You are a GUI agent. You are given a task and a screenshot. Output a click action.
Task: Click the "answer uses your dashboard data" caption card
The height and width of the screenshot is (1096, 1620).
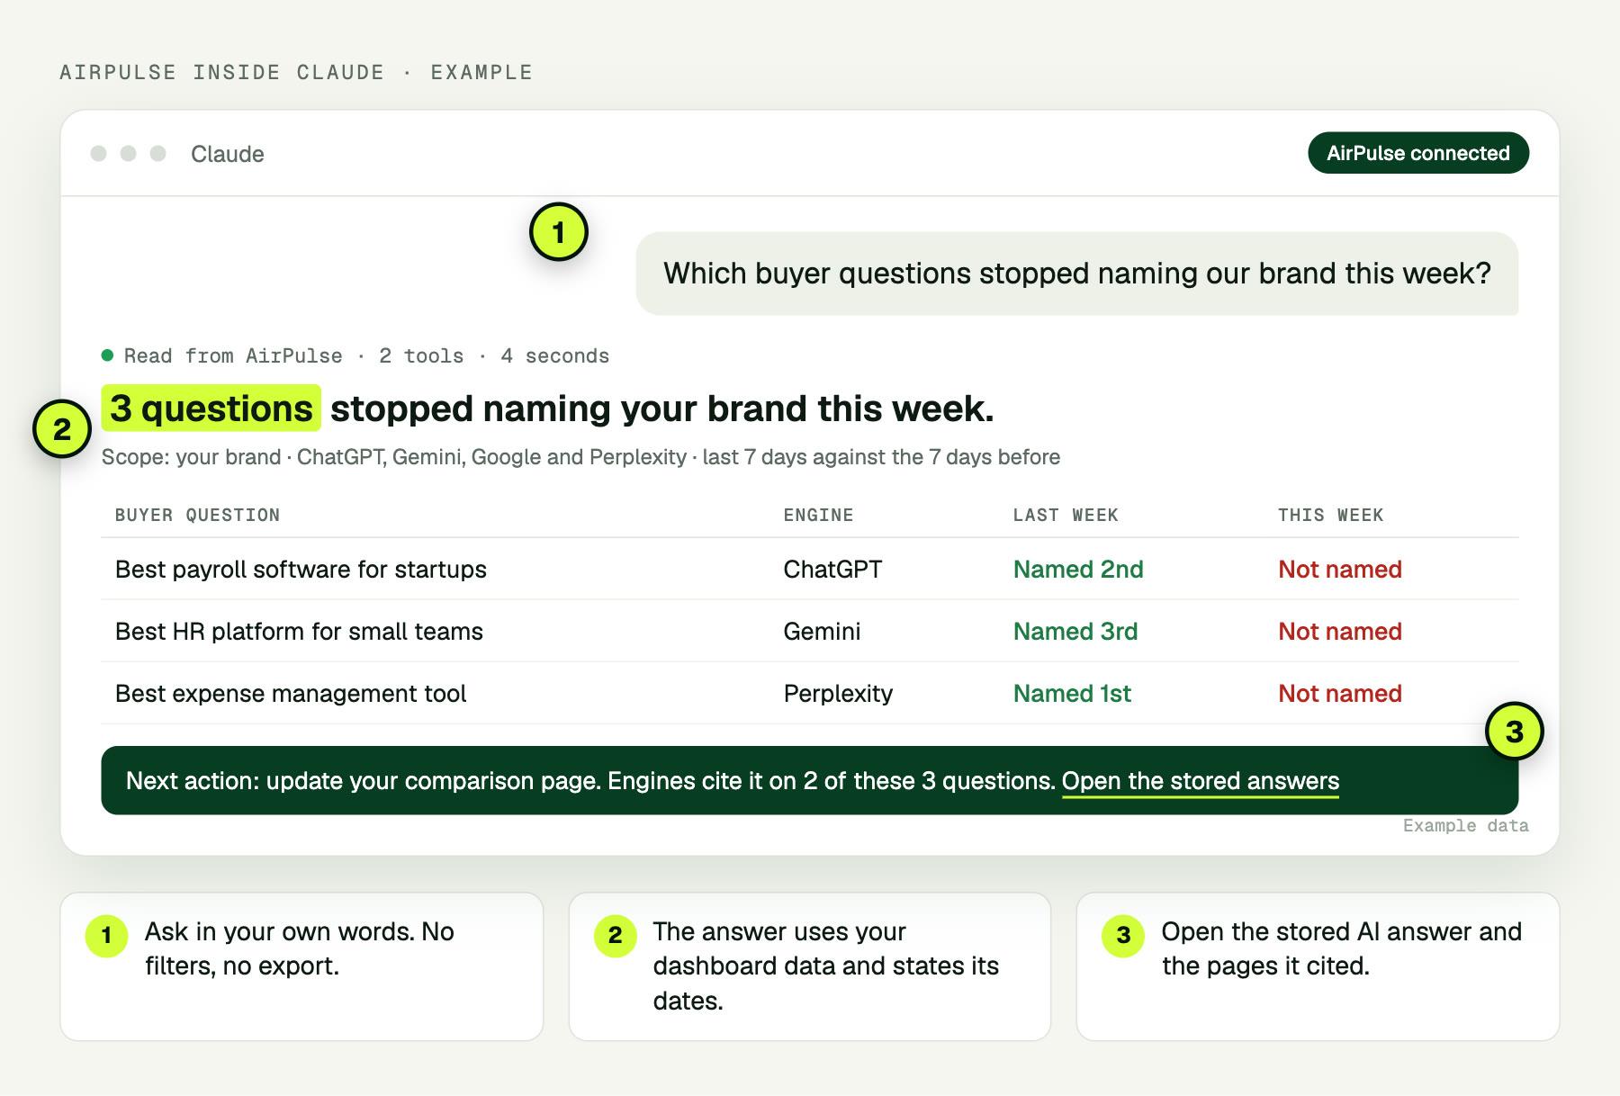click(x=810, y=966)
